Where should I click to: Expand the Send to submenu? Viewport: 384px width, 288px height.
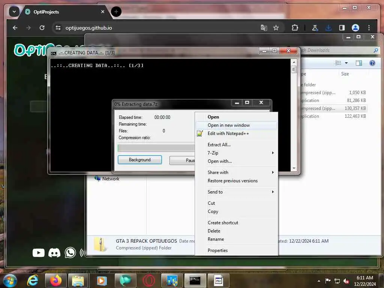click(236, 192)
